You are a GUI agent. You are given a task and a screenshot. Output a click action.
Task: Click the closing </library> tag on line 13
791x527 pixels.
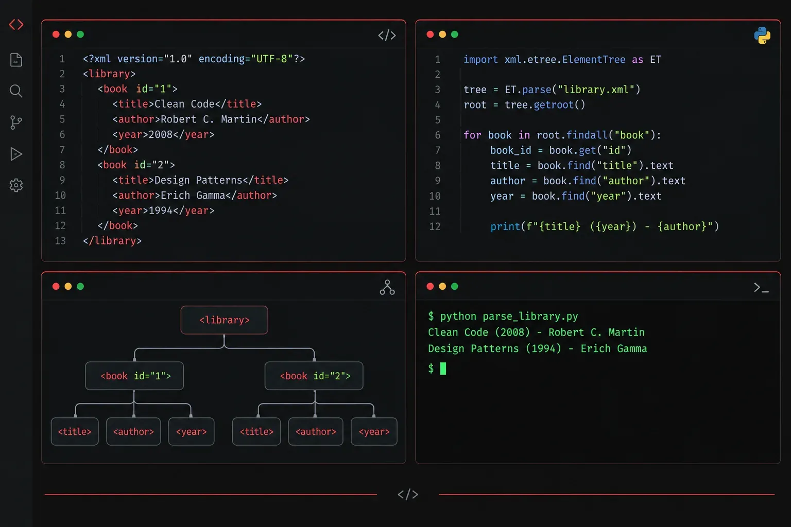(112, 241)
